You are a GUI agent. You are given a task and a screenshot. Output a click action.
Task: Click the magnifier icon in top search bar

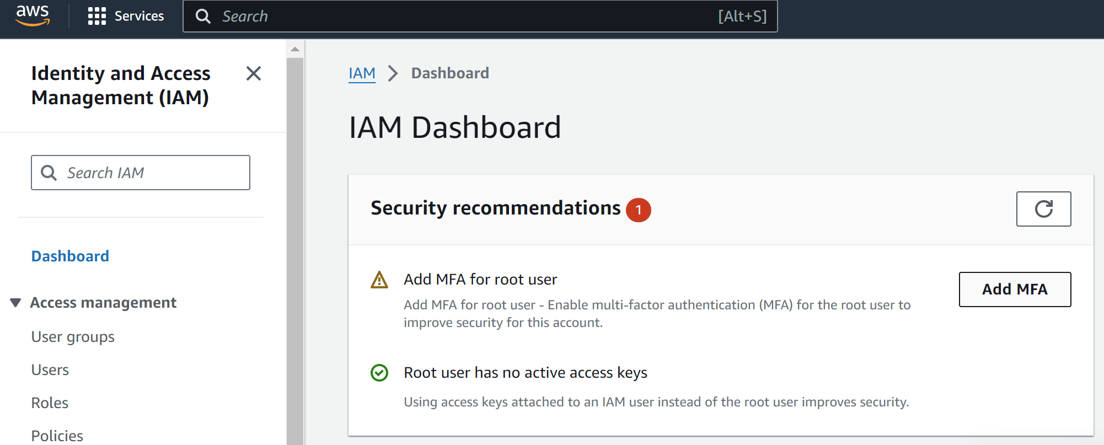[x=203, y=17]
